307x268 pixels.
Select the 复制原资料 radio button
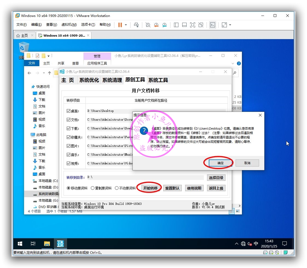[92, 188]
